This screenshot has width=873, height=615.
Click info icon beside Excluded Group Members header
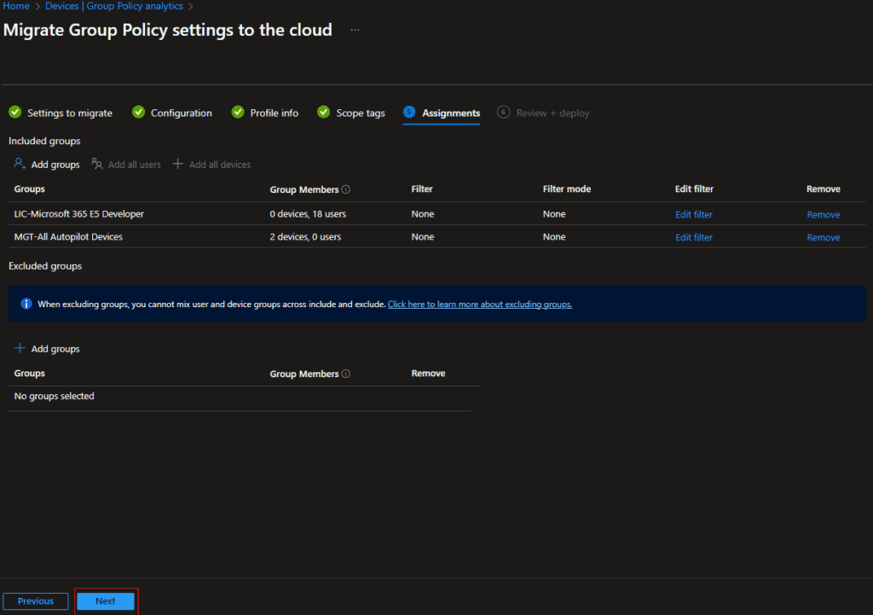pyautogui.click(x=346, y=374)
